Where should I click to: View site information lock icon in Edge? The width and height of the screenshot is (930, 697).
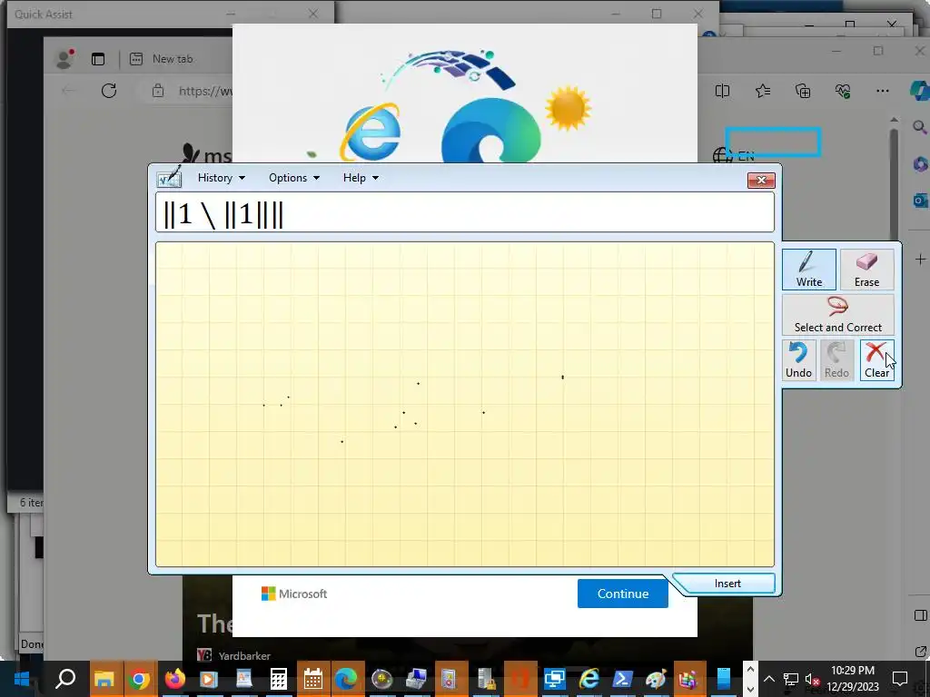pos(158,91)
